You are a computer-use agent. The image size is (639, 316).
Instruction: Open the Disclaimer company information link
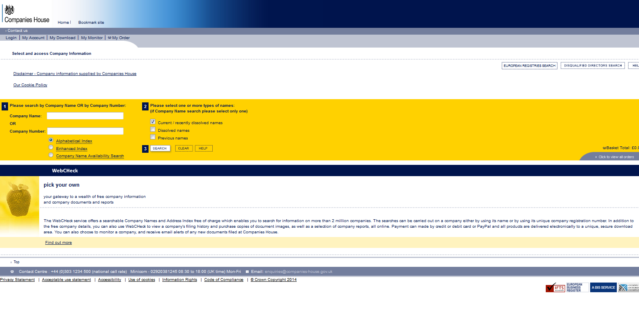tap(75, 74)
